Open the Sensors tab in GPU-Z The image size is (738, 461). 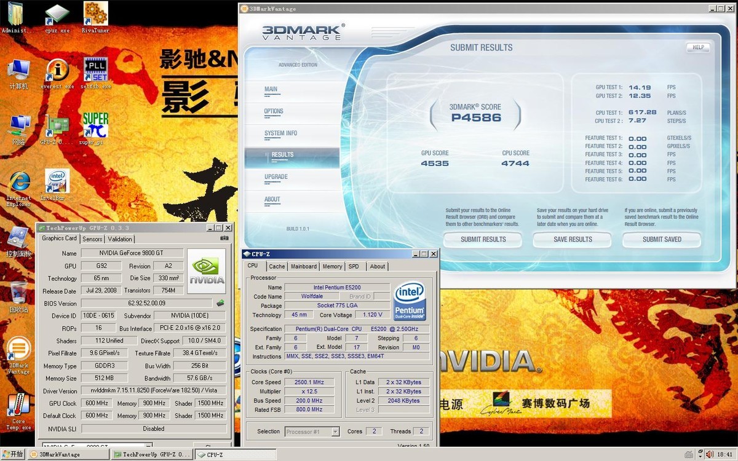coord(92,239)
